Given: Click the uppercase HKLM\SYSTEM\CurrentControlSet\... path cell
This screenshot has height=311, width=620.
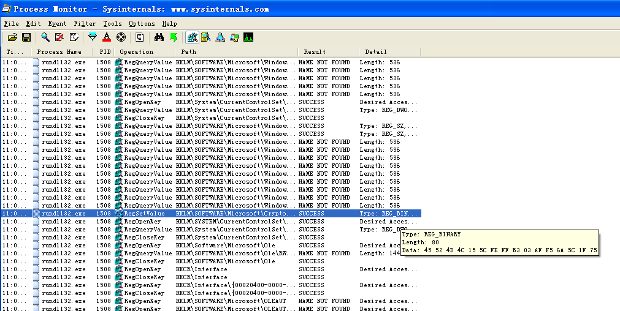Looking at the screenshot, I should (235, 221).
